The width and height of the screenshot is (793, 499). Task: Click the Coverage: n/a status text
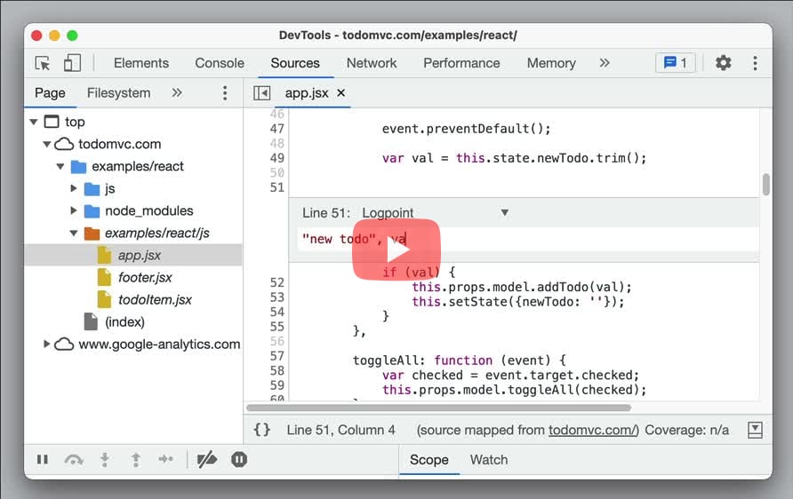pyautogui.click(x=687, y=430)
